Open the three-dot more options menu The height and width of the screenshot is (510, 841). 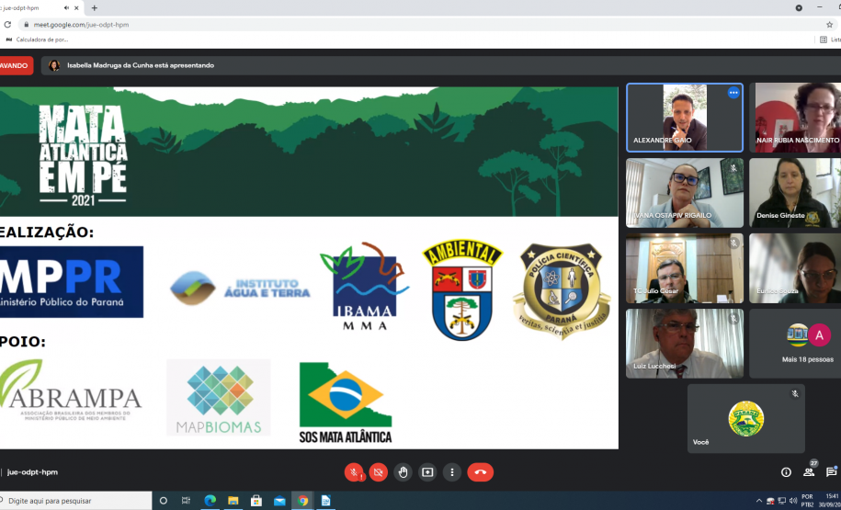pyautogui.click(x=451, y=472)
